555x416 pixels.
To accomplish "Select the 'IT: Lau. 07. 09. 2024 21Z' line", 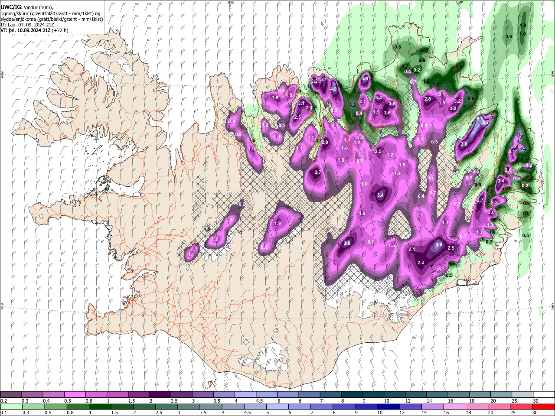I will coord(27,25).
